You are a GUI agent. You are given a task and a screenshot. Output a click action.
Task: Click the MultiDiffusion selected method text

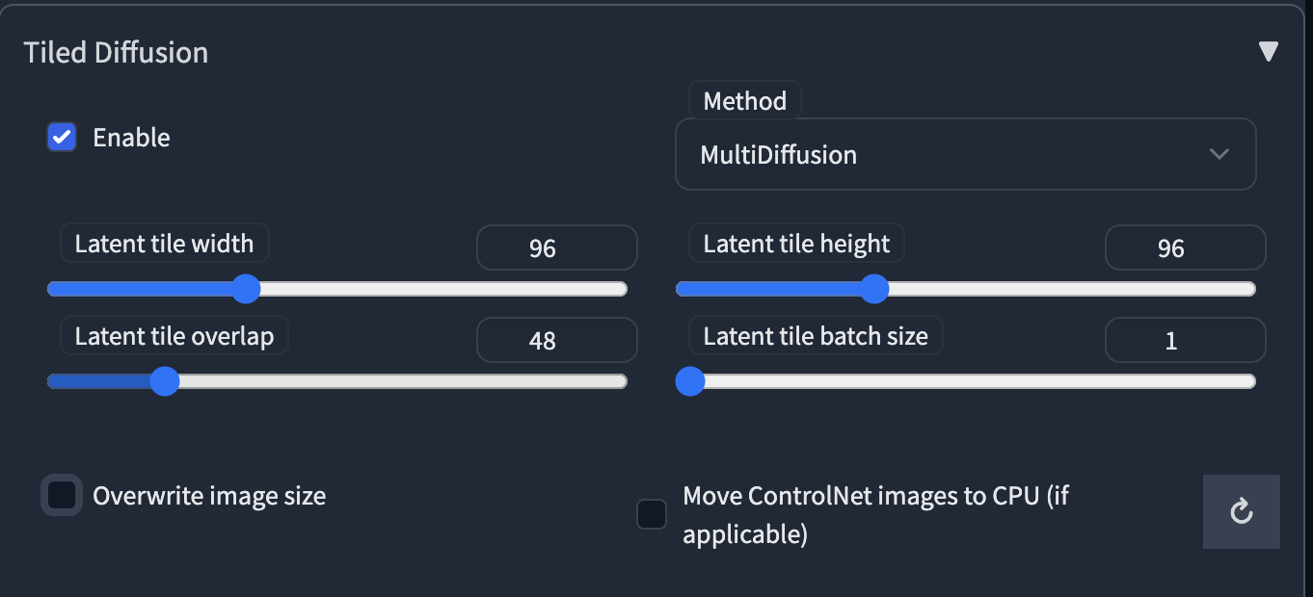778,154
